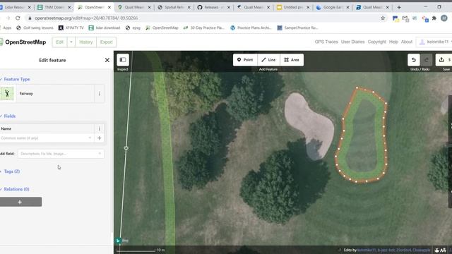This screenshot has width=452, height=254.
Task: Click the browser address bar URL
Action: tap(86, 18)
